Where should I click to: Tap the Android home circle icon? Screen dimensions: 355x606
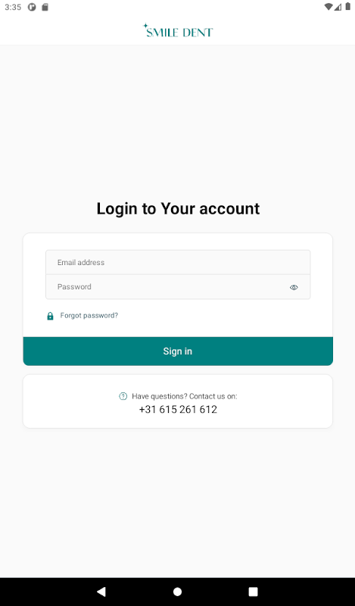click(x=177, y=592)
